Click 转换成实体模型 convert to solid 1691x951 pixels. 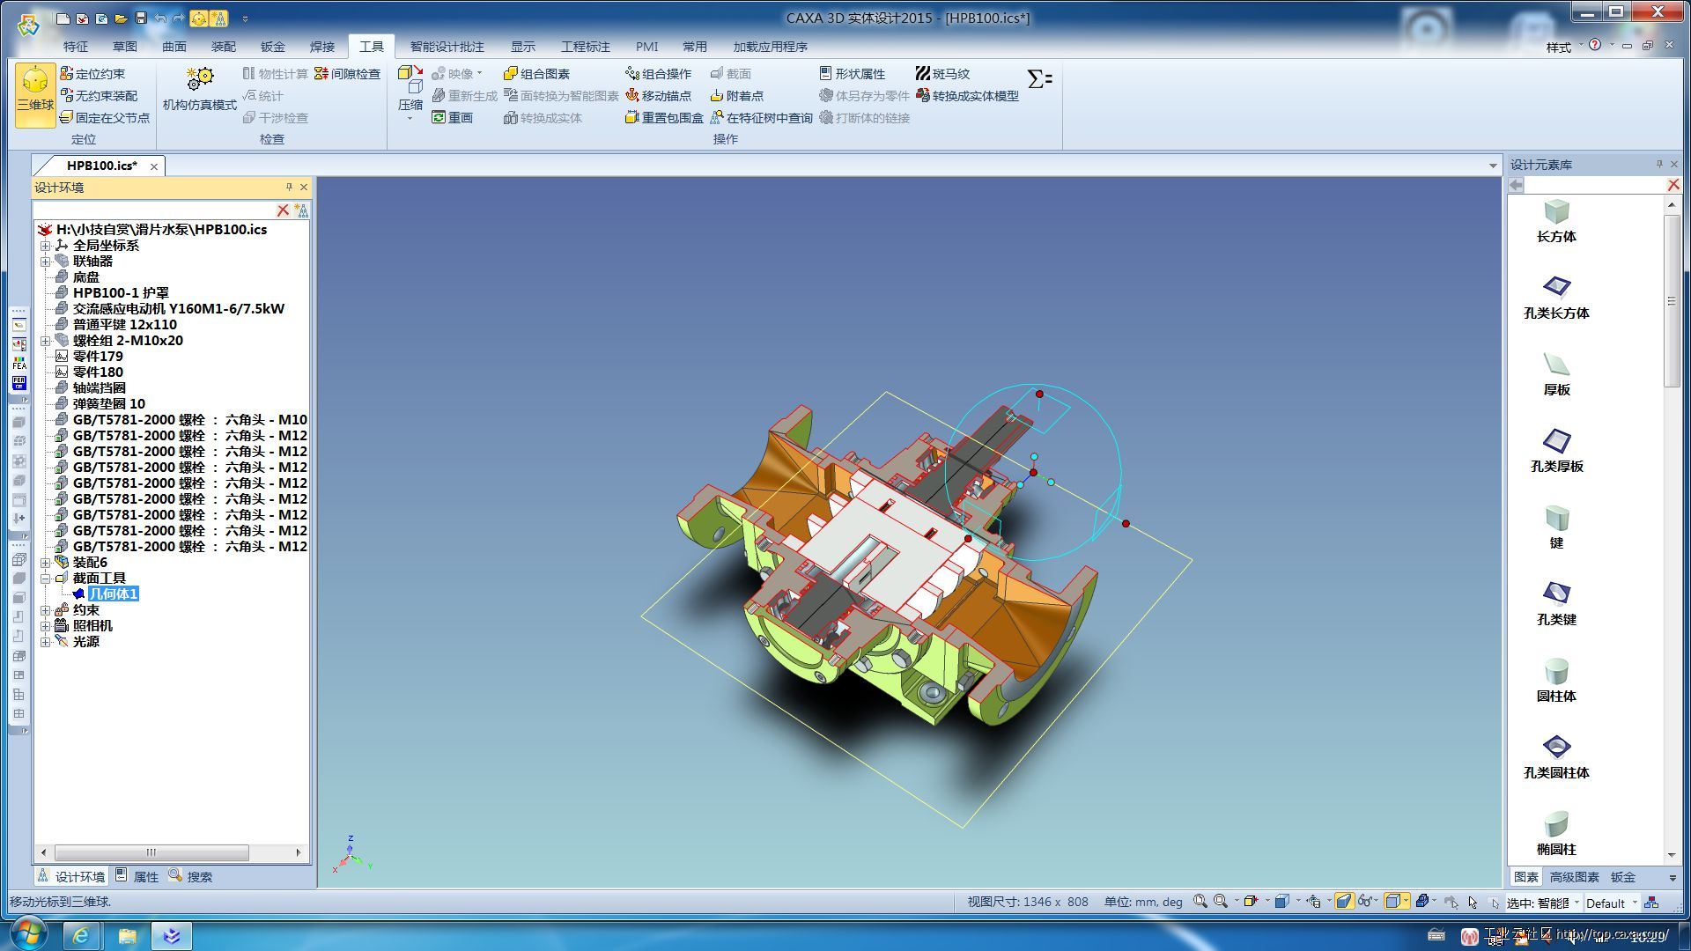tap(968, 96)
